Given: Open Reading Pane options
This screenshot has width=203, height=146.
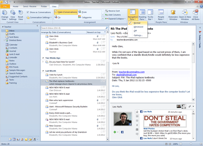Looking at the screenshot, I should 142,15.
